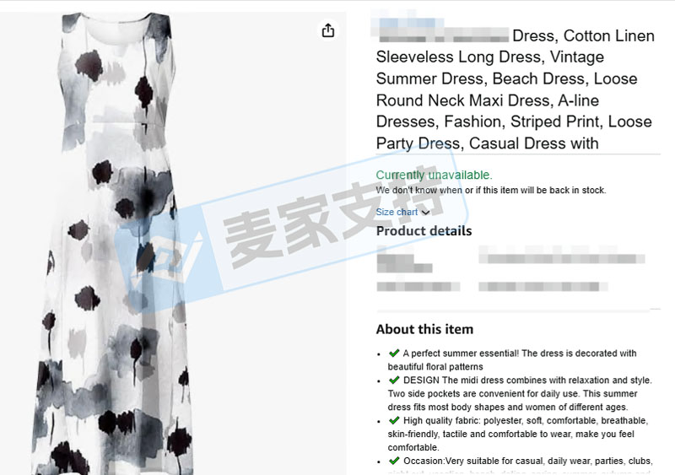Viewport: 675px width, 475px height.
Task: Click green checkmark beside 'Occasion'
Action: (394, 461)
